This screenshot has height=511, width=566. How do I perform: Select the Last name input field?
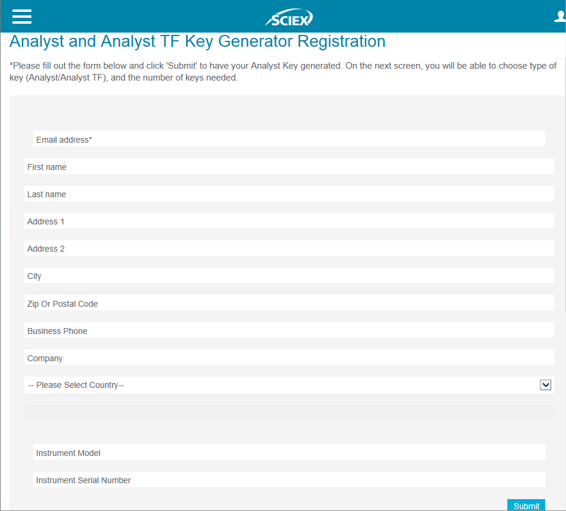tap(289, 194)
